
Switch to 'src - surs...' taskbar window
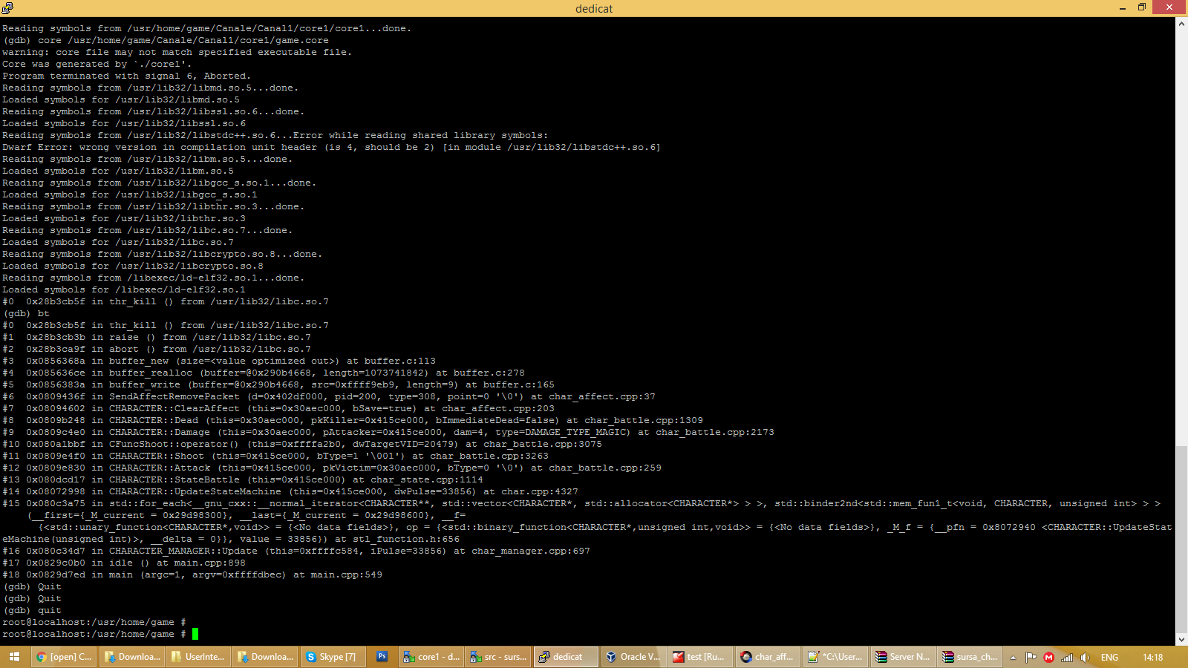coord(498,657)
